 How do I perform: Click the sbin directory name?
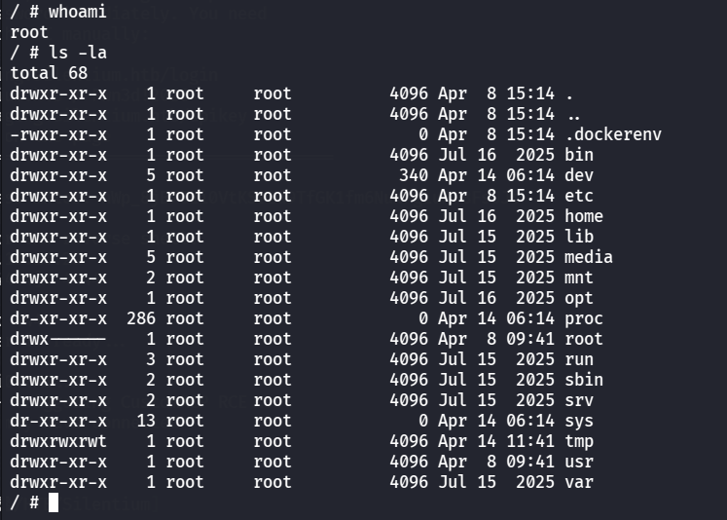click(x=584, y=380)
